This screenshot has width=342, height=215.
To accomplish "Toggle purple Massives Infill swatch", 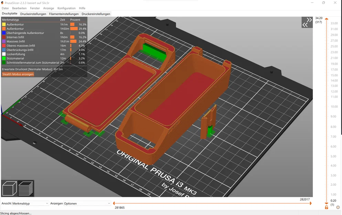I will pyautogui.click(x=4, y=41).
